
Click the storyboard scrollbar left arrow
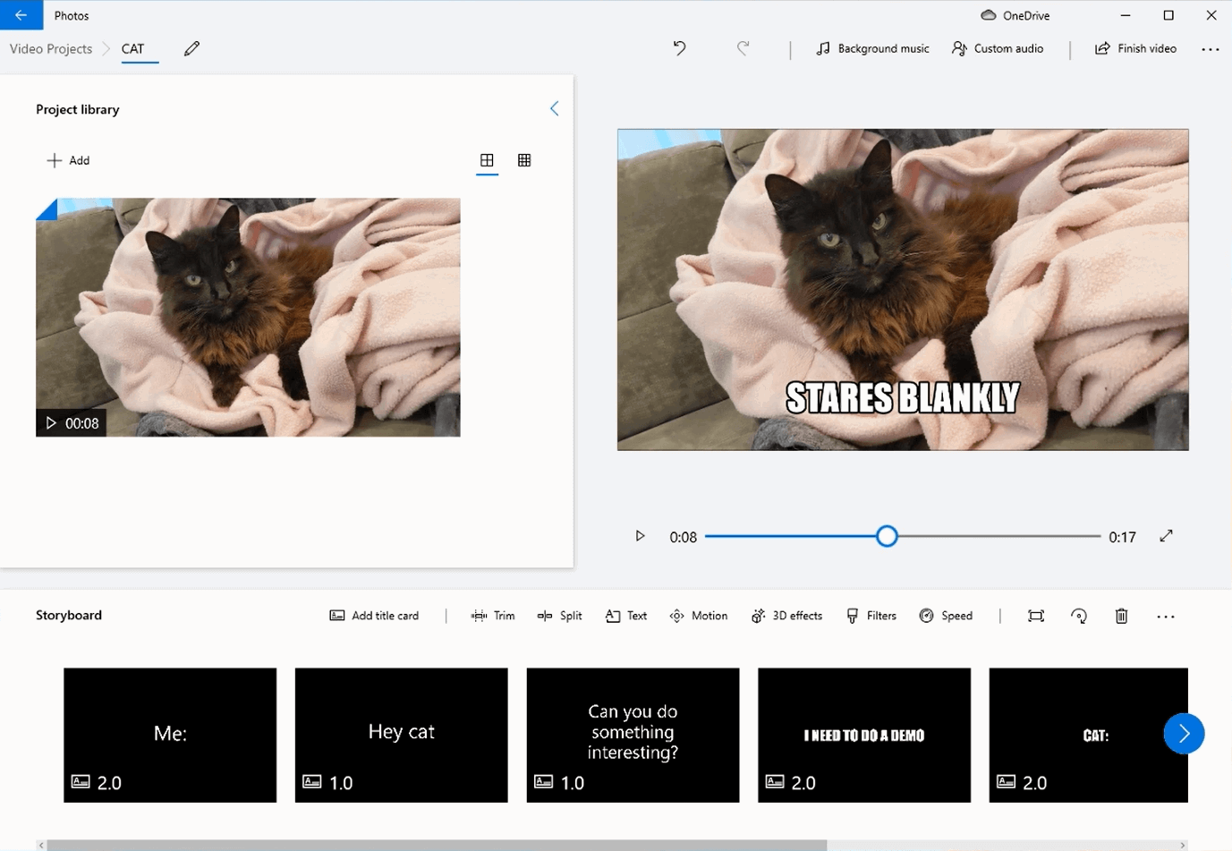click(x=41, y=845)
